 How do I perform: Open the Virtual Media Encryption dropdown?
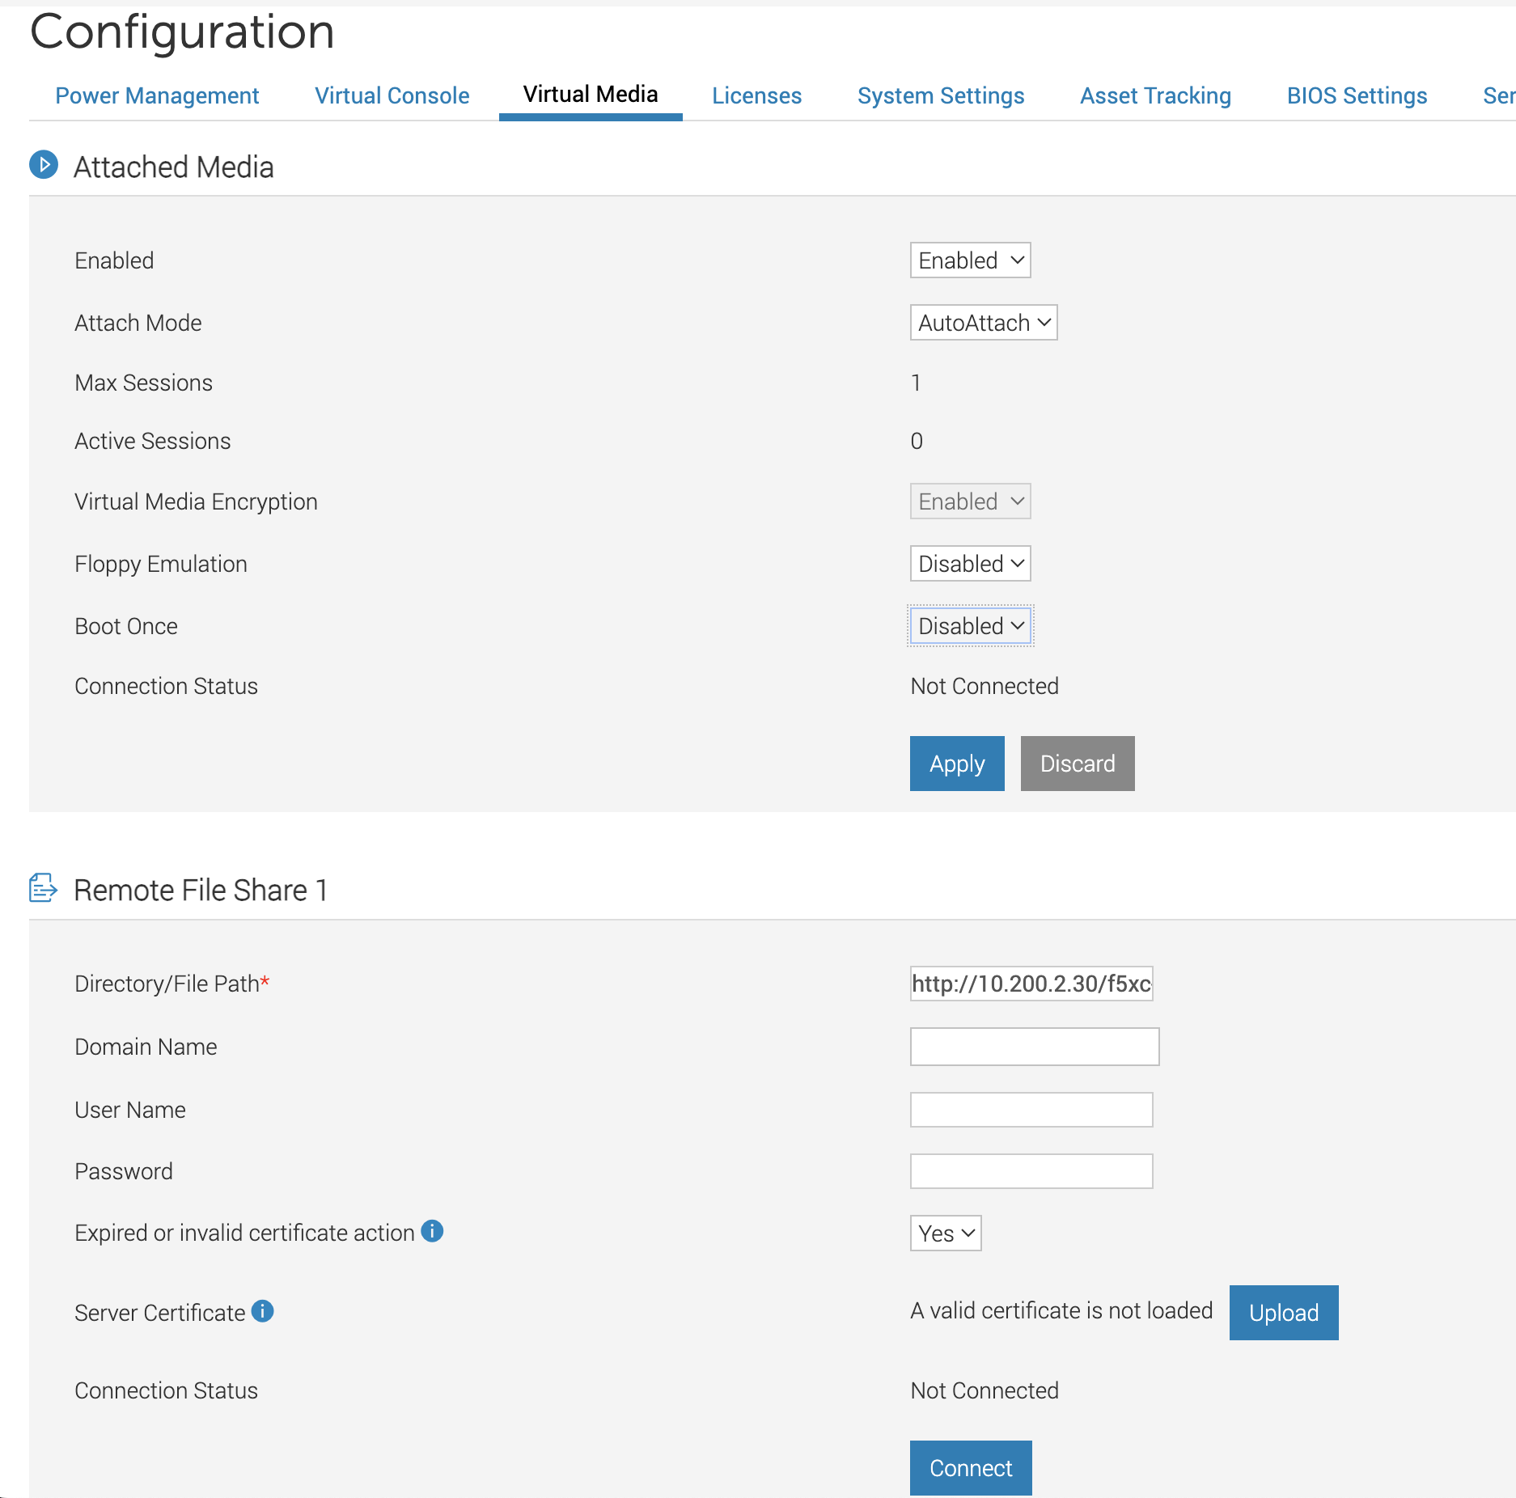point(970,501)
